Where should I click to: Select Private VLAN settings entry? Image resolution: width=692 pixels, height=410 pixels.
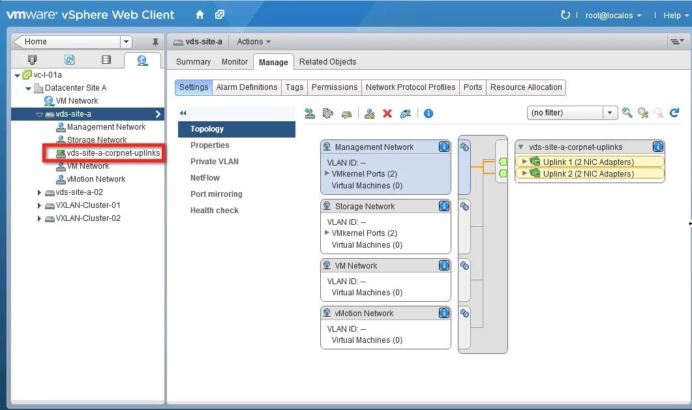tap(237, 162)
